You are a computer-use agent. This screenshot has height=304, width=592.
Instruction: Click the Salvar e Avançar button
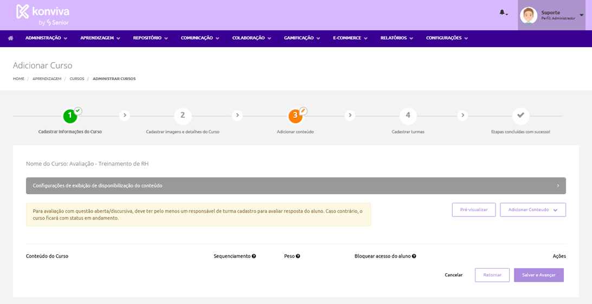point(538,275)
